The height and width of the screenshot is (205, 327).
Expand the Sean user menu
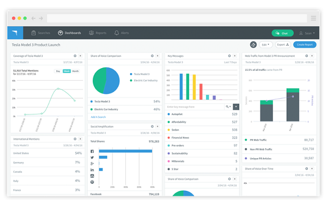[x=307, y=33]
